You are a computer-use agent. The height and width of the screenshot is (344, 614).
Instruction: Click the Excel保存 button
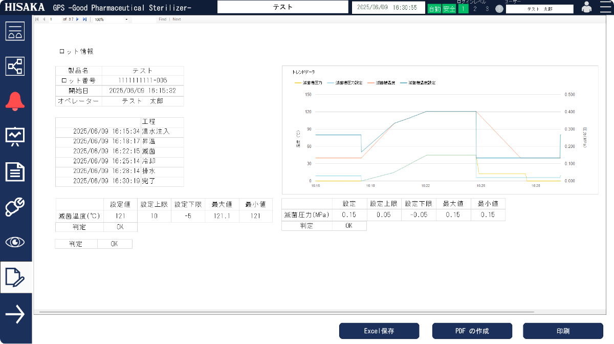pos(379,331)
